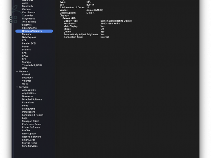
Task: Open the Camera hardware entry
Action: point(26,9)
